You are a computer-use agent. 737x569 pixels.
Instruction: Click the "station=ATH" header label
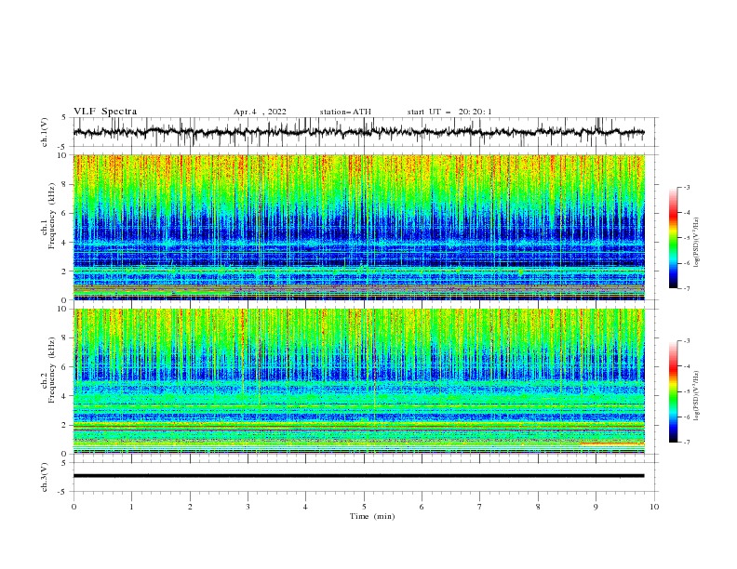[x=345, y=112]
